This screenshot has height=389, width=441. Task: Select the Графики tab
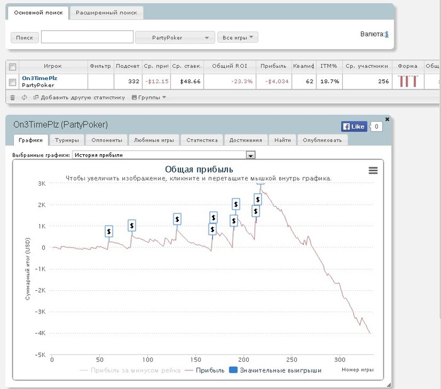(x=31, y=140)
